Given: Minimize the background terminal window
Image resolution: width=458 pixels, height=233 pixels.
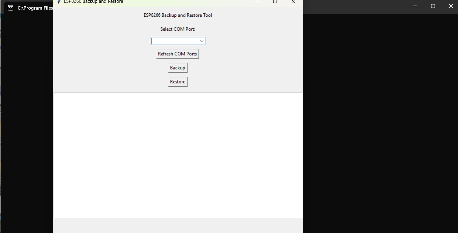Looking at the screenshot, I should pyautogui.click(x=415, y=6).
